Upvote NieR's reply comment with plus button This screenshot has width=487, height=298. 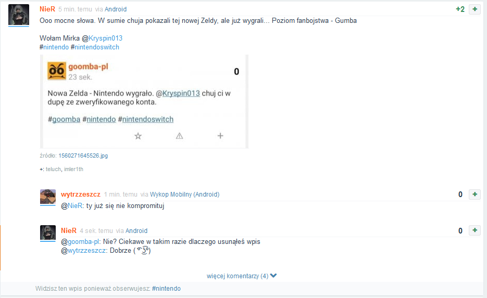tap(474, 230)
